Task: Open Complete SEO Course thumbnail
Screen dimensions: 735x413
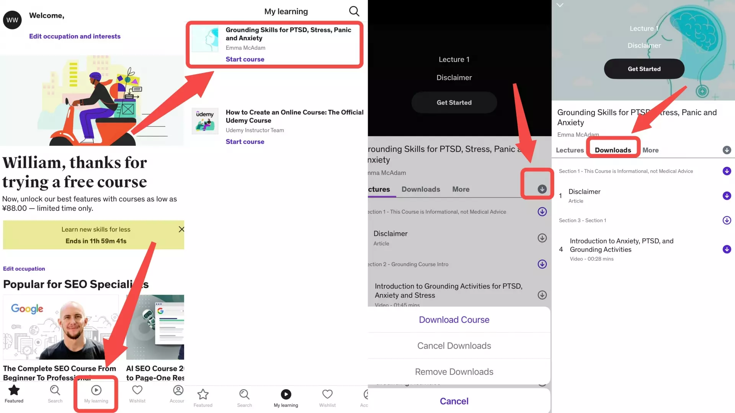Action: pyautogui.click(x=60, y=327)
